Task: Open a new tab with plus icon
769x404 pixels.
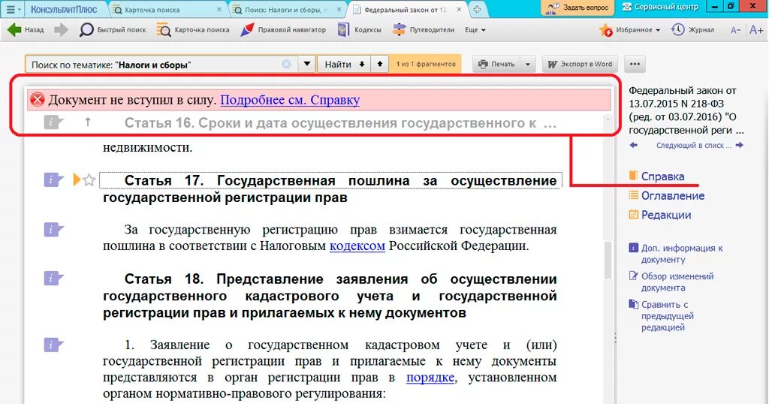Action: click(477, 9)
